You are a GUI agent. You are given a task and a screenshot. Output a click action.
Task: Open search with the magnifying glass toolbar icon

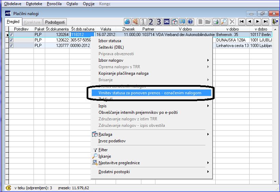click(224, 22)
